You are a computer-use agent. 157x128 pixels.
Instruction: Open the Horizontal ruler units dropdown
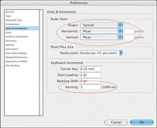click(101, 31)
